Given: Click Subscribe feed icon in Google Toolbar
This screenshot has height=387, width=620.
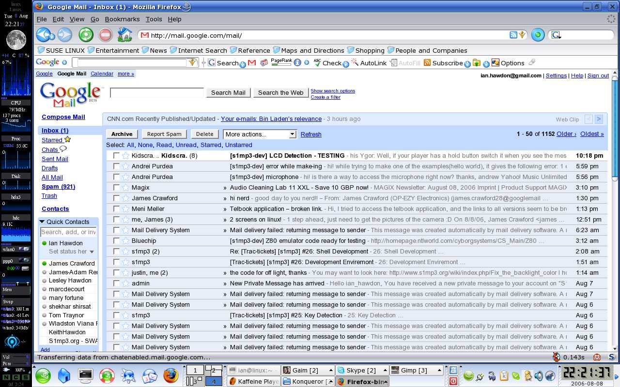Looking at the screenshot, I should coord(427,63).
